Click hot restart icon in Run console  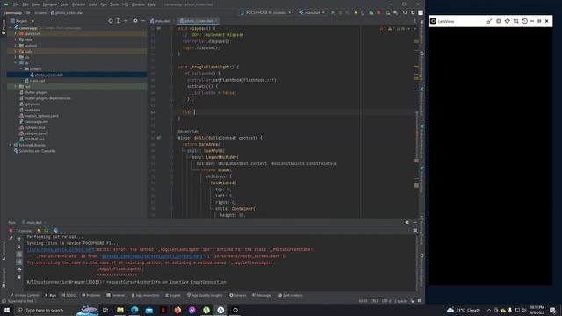[47, 230]
